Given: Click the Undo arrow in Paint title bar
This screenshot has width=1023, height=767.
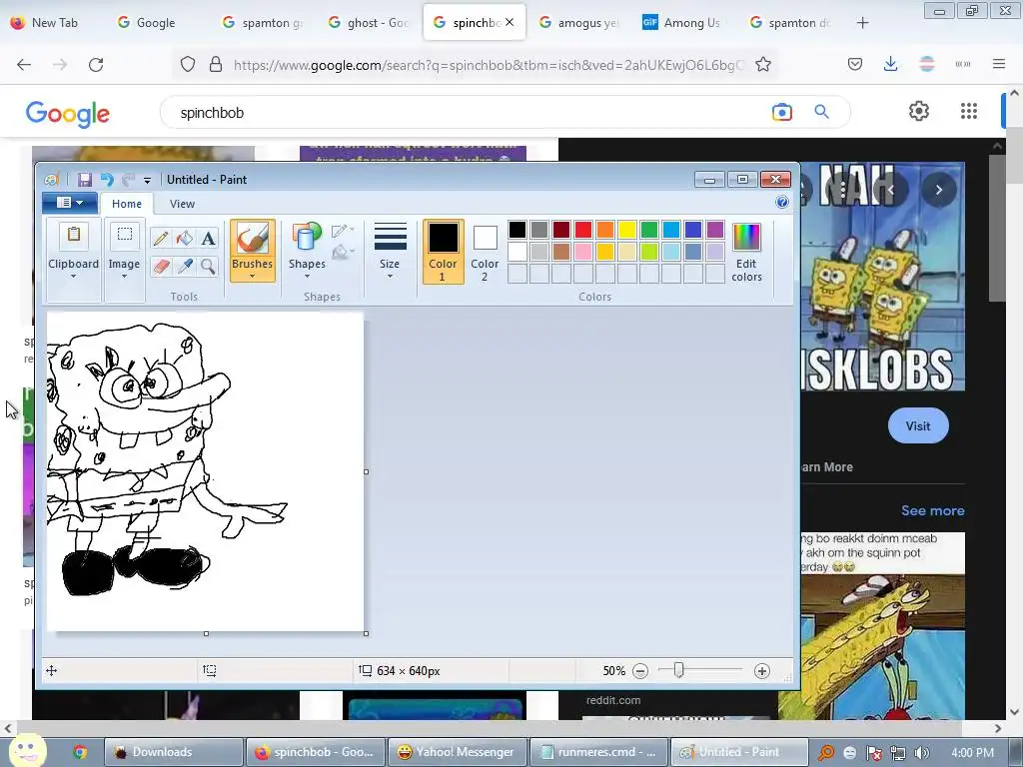Looking at the screenshot, I should tap(107, 180).
